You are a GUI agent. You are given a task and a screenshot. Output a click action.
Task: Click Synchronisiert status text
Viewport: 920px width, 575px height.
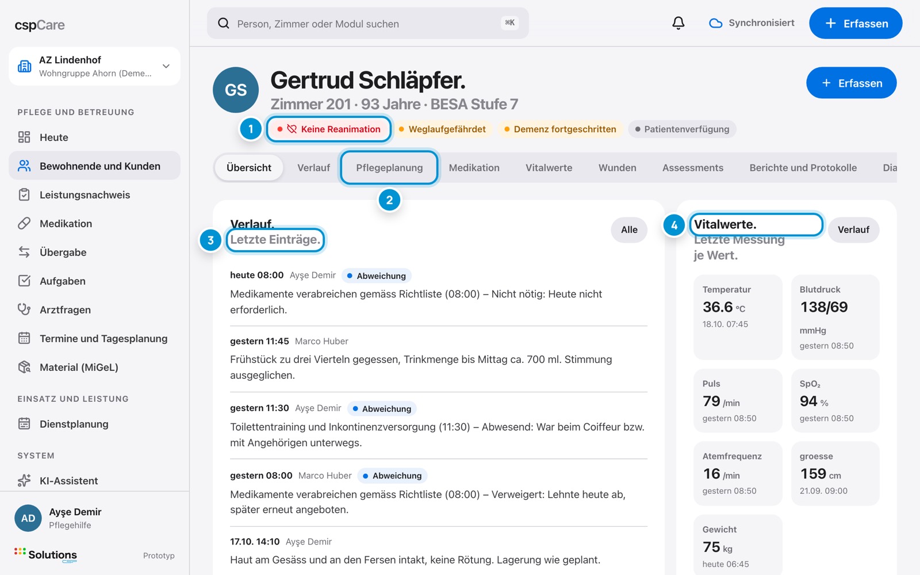tap(761, 23)
